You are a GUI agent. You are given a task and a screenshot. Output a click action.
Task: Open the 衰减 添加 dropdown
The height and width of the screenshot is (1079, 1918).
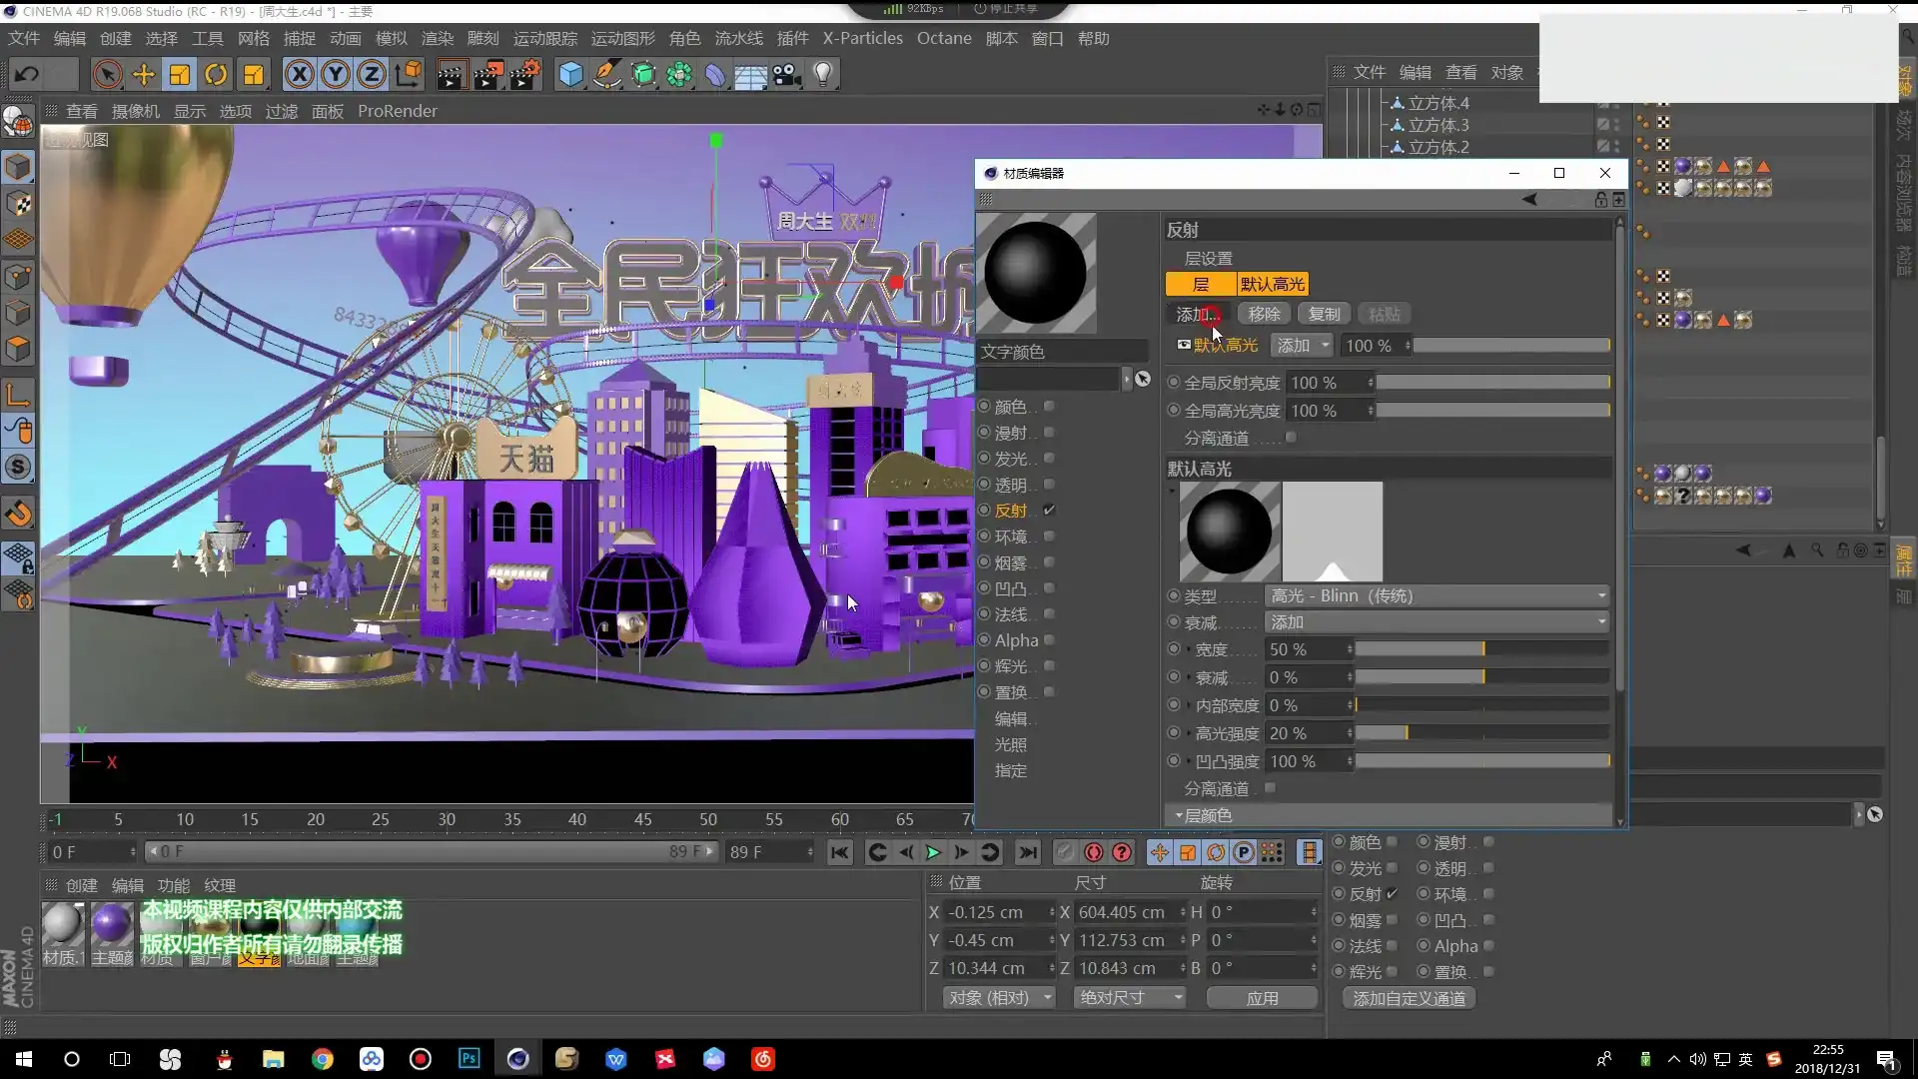point(1437,621)
